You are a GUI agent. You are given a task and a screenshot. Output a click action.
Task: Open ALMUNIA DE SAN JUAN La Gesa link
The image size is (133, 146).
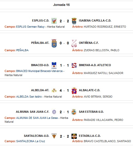click(x=37, y=118)
